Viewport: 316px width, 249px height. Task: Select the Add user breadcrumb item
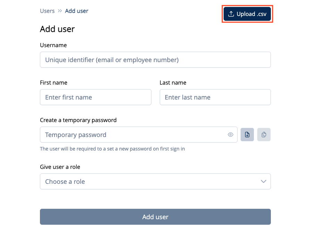76,11
